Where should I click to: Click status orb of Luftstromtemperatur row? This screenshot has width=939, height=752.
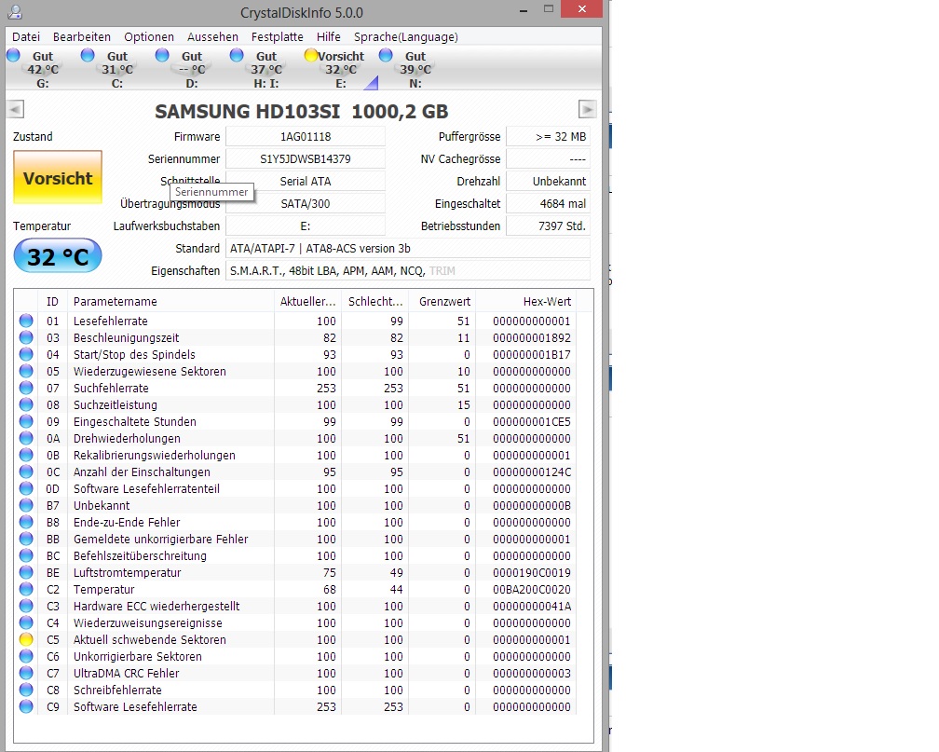point(26,572)
